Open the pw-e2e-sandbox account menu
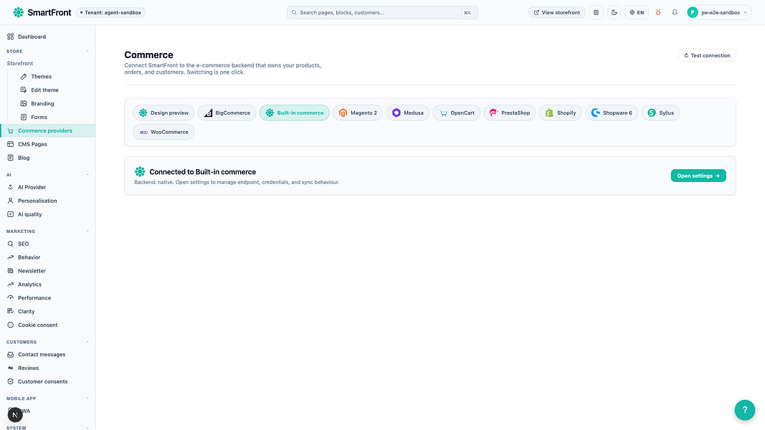Viewport: 765px width, 430px height. [718, 13]
